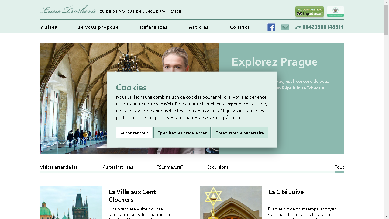Switch to the "Sur mesure" tab
Viewport: 389px width, 219px height.
click(170, 167)
